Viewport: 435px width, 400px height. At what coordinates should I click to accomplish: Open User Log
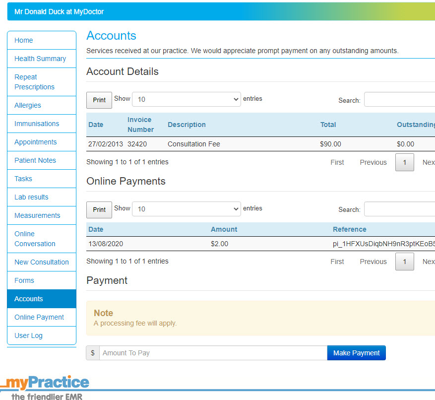(x=42, y=335)
